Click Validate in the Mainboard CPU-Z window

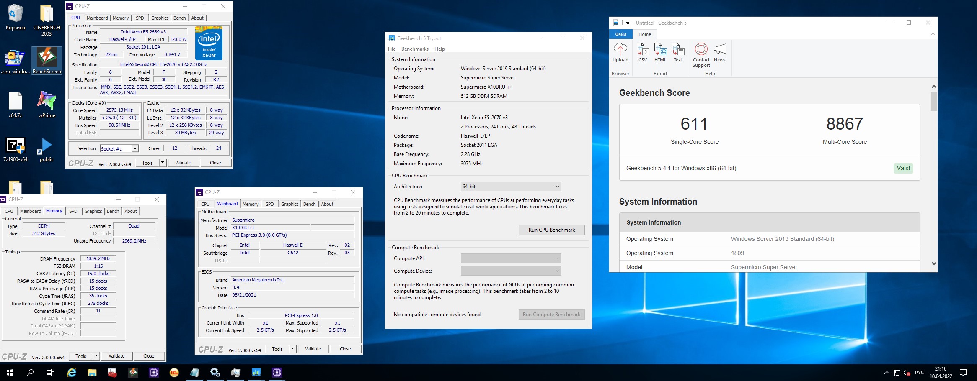[x=313, y=349]
